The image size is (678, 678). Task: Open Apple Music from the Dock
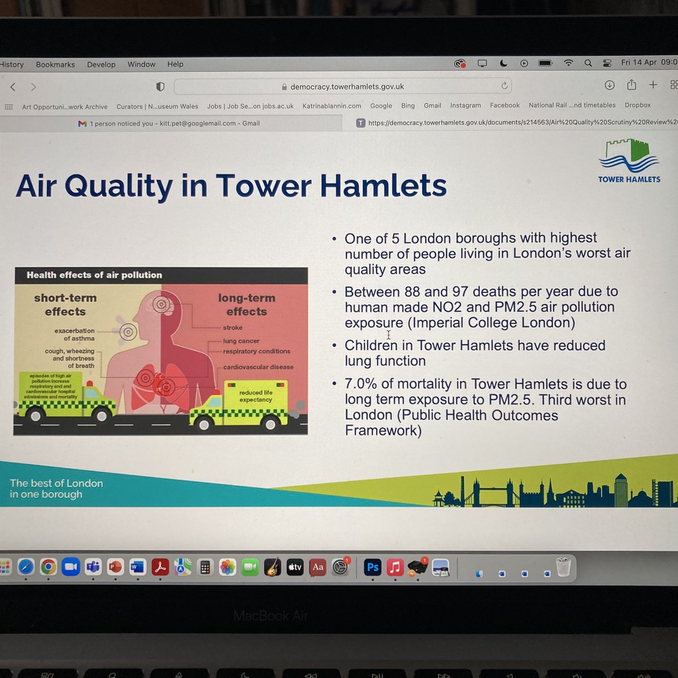pos(394,568)
